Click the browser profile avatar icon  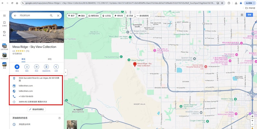(241, 3)
